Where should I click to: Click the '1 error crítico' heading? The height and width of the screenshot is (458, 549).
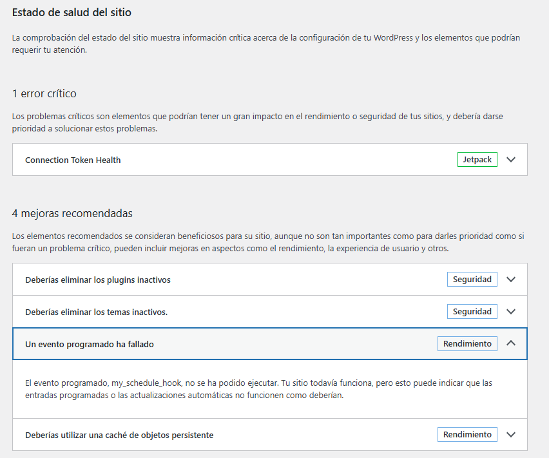(44, 93)
